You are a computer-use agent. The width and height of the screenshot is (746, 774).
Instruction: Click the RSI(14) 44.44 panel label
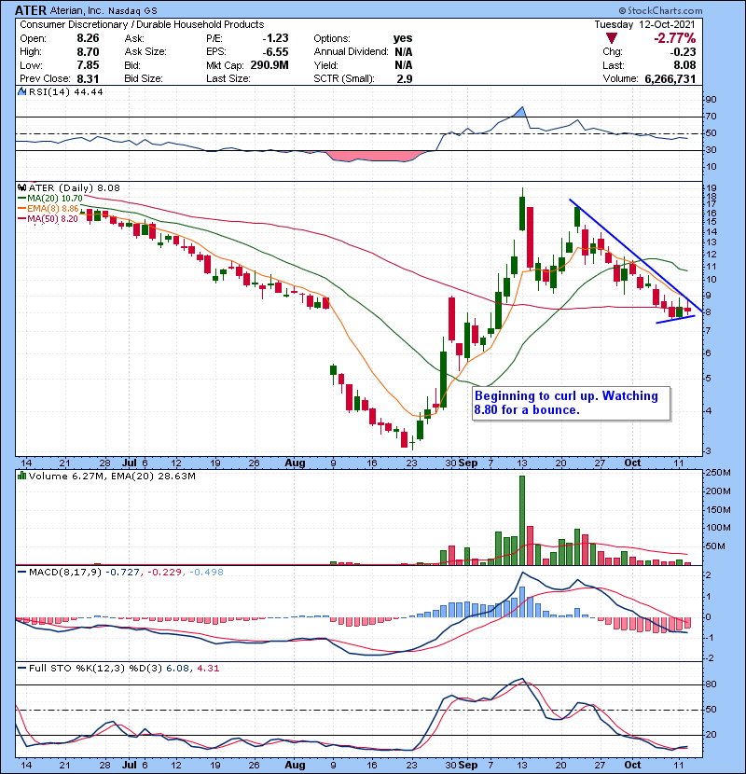(x=65, y=91)
